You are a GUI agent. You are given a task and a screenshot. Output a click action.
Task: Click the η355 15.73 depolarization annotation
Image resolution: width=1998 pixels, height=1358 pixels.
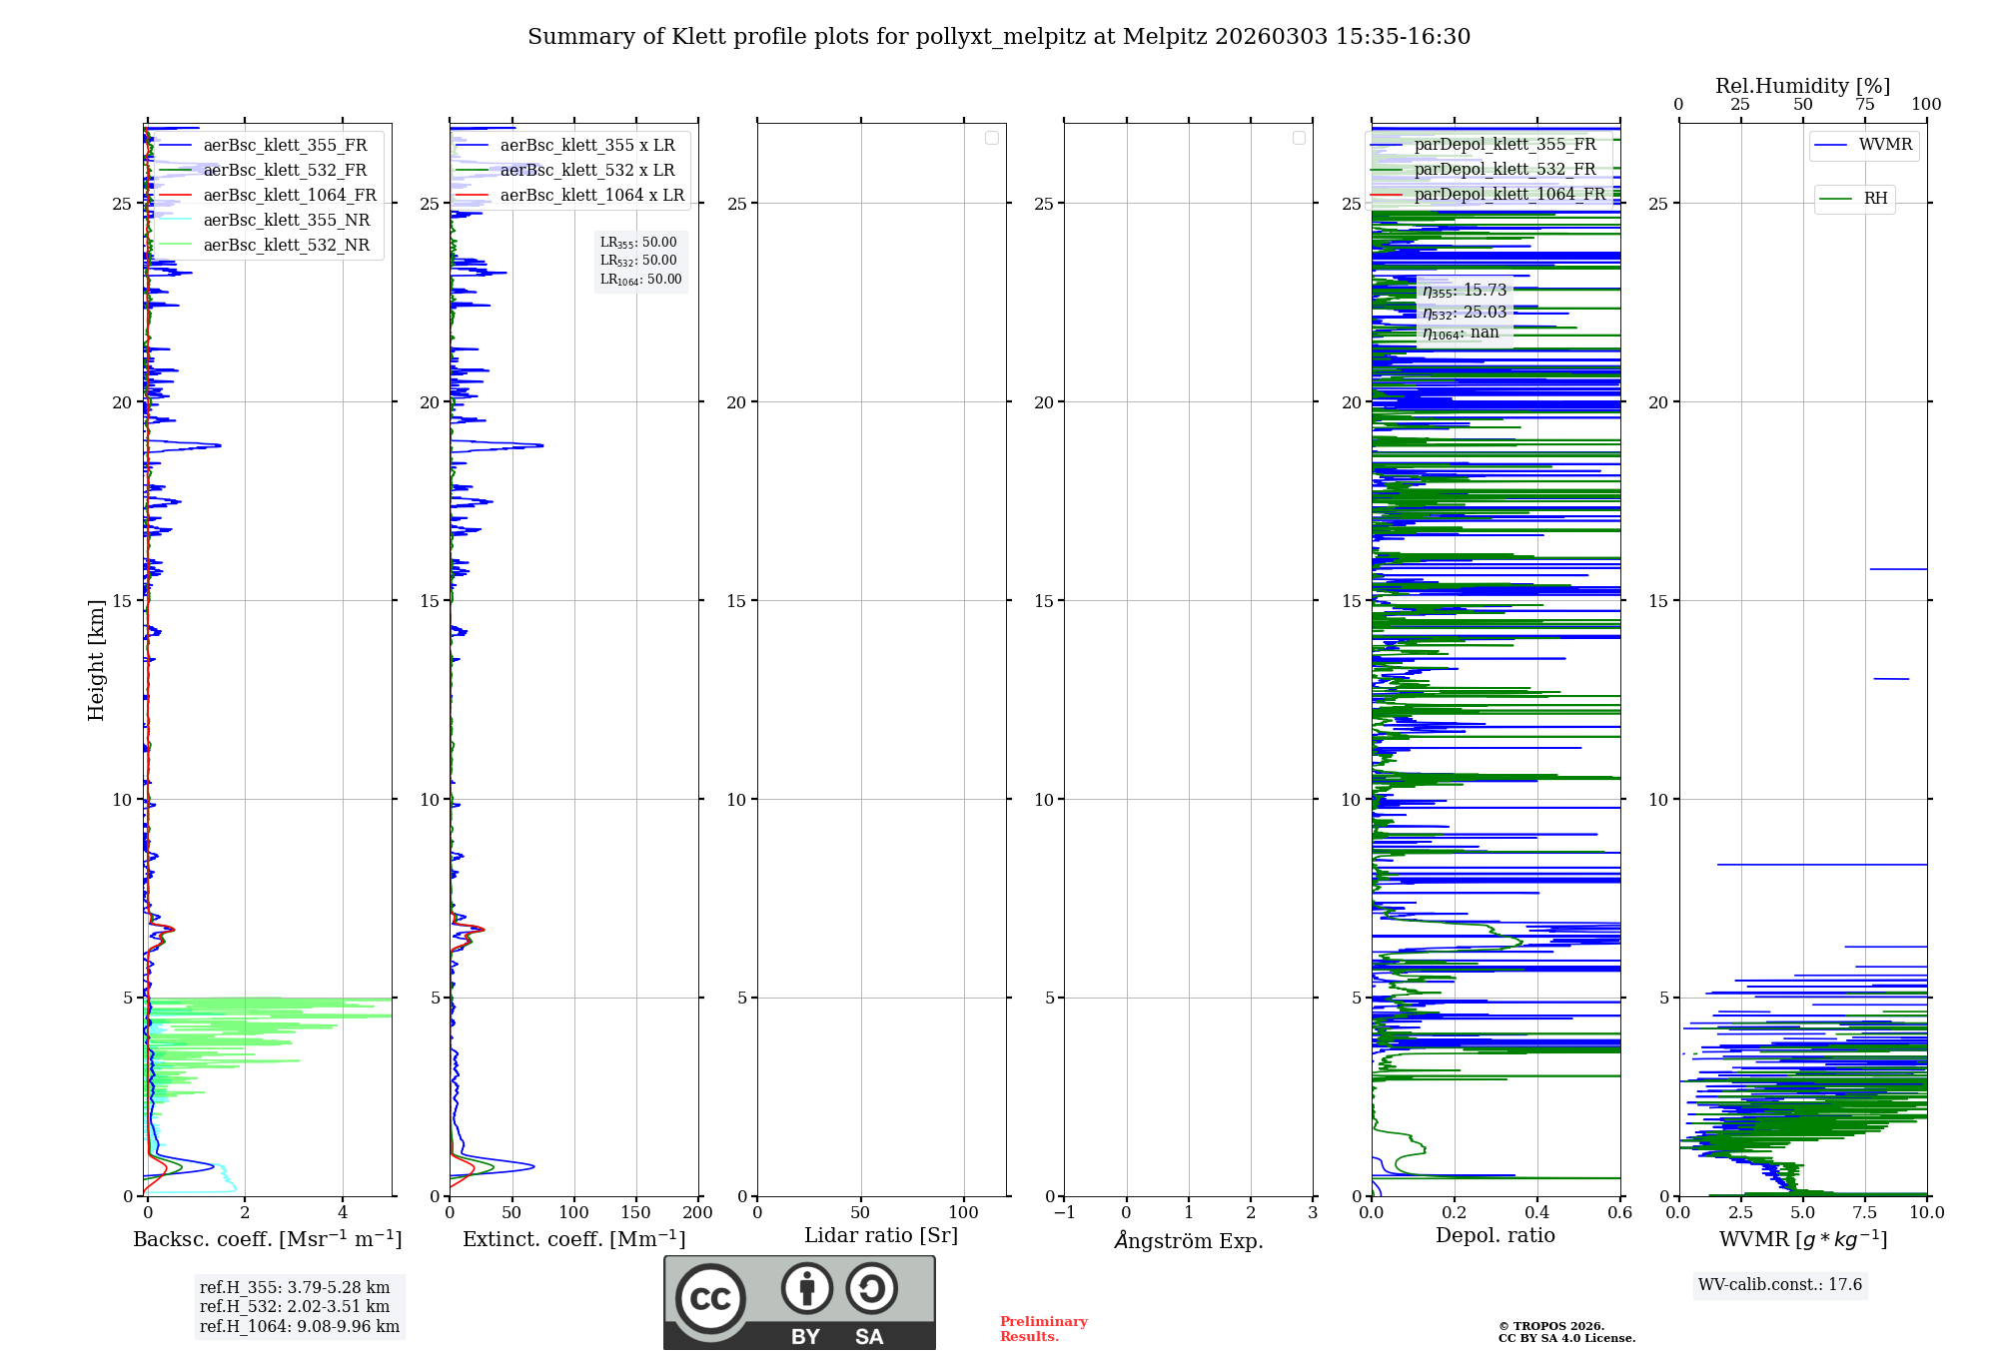tap(1465, 291)
